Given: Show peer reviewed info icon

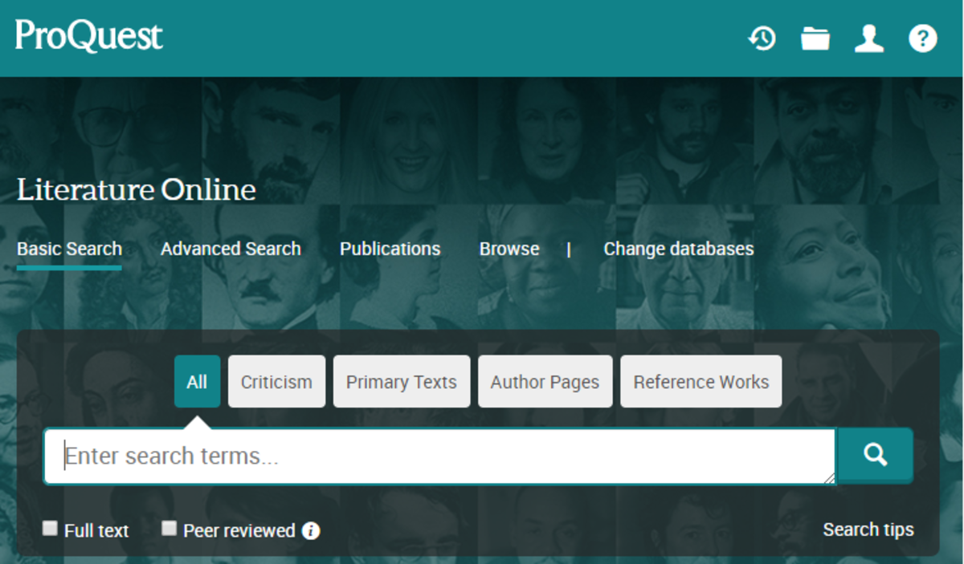Looking at the screenshot, I should pyautogui.click(x=311, y=530).
